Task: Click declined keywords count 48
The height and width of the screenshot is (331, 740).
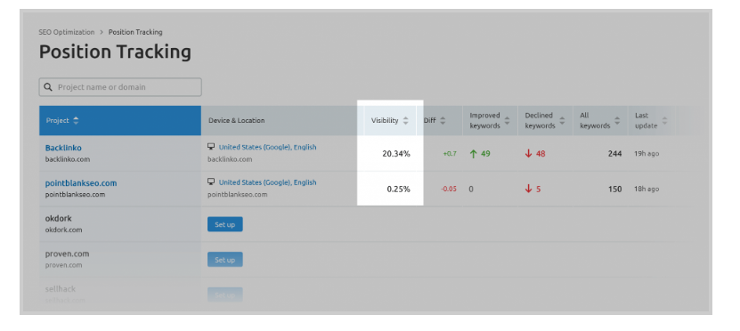Action: 541,154
